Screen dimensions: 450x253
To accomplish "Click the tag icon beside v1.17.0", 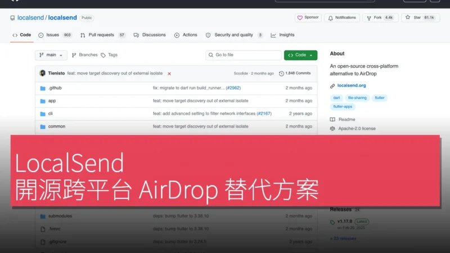I will (332, 222).
